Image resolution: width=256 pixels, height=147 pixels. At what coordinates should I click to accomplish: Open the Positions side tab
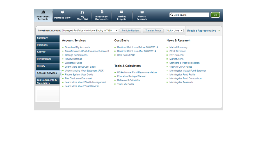[47, 46]
